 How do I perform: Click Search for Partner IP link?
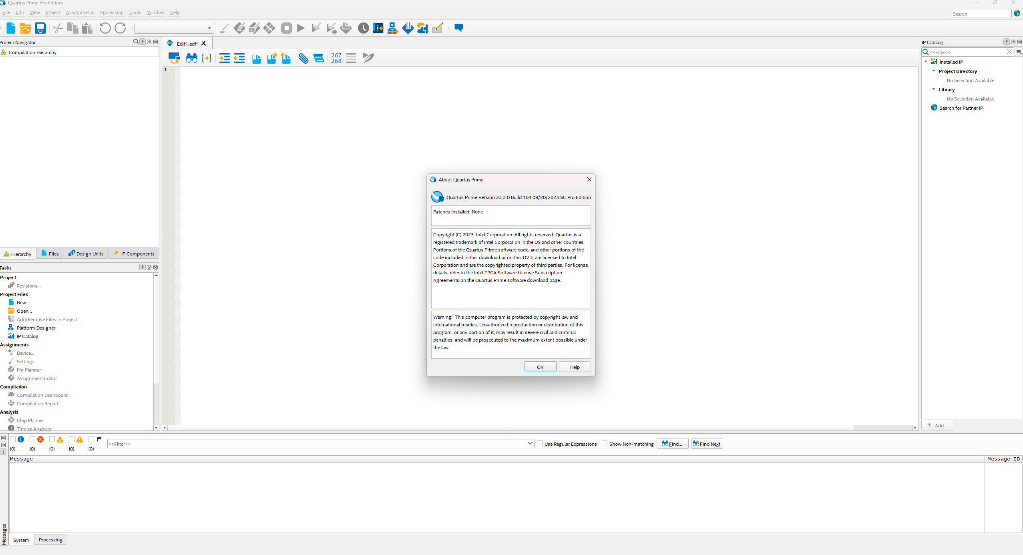pos(961,108)
